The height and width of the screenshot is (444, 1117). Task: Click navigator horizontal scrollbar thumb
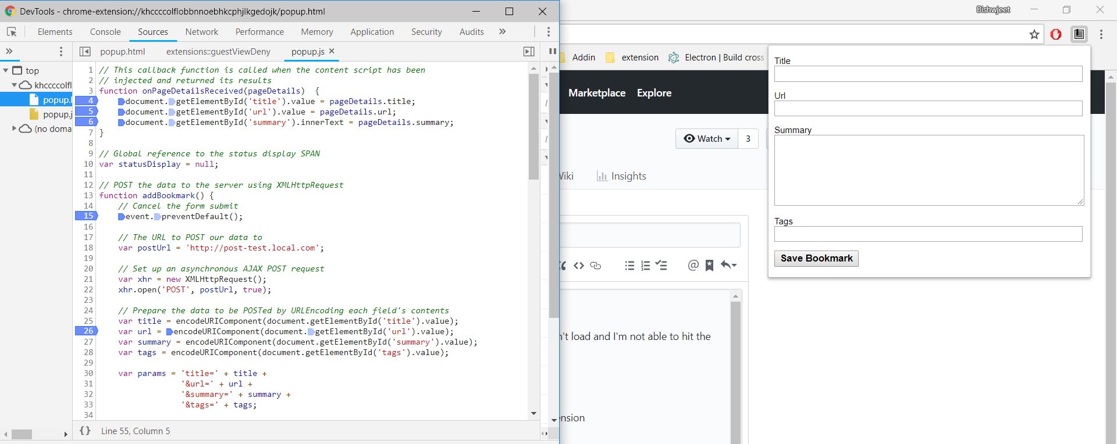pyautogui.click(x=22, y=434)
